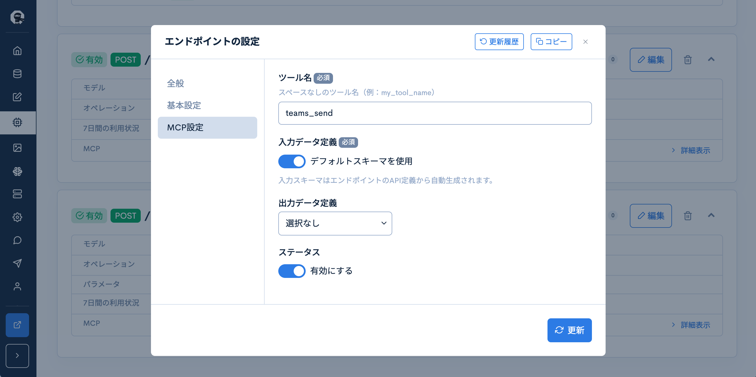Click first endpoint 有効 status badge

click(89, 60)
